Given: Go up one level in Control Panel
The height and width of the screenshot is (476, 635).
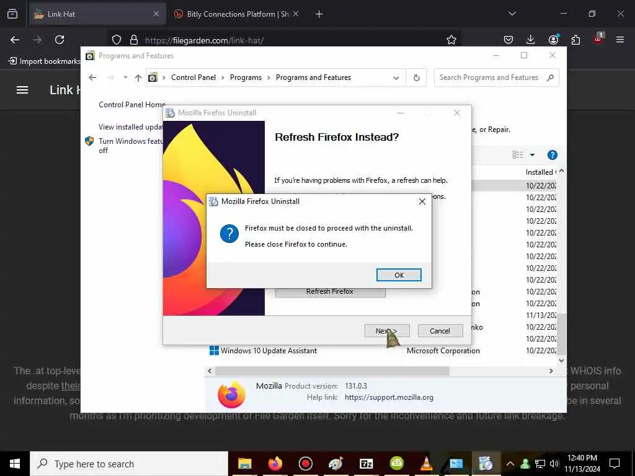Looking at the screenshot, I should [138, 77].
